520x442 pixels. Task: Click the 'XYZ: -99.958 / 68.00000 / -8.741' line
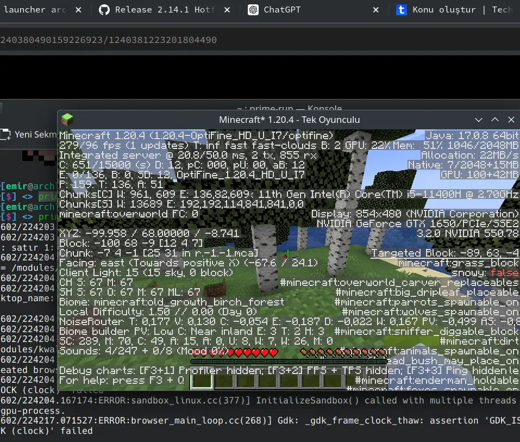(x=149, y=233)
